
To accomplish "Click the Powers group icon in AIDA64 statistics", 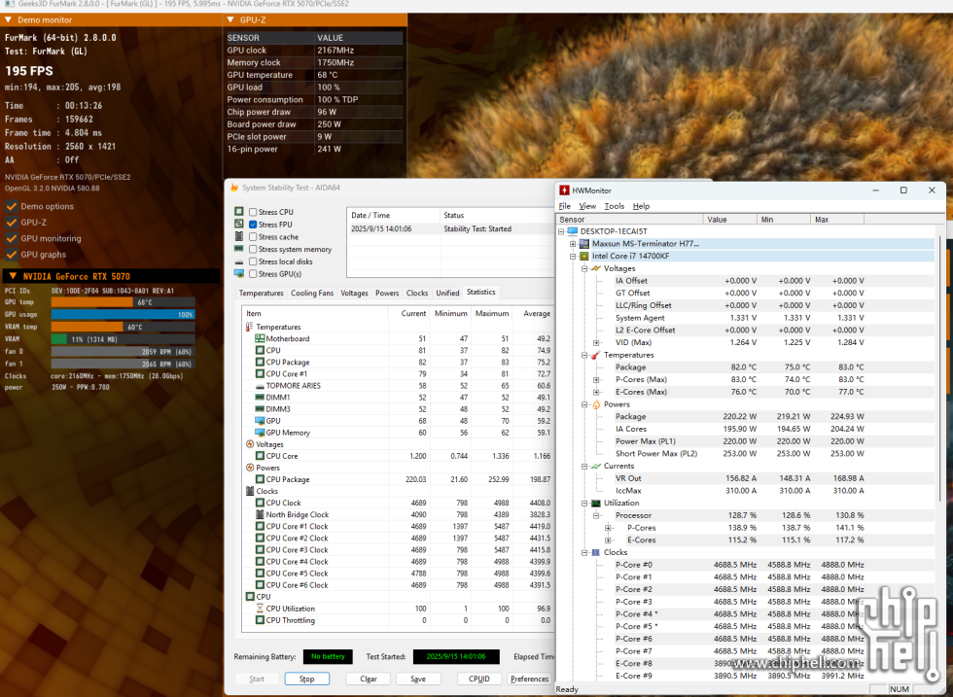I will pyautogui.click(x=249, y=468).
